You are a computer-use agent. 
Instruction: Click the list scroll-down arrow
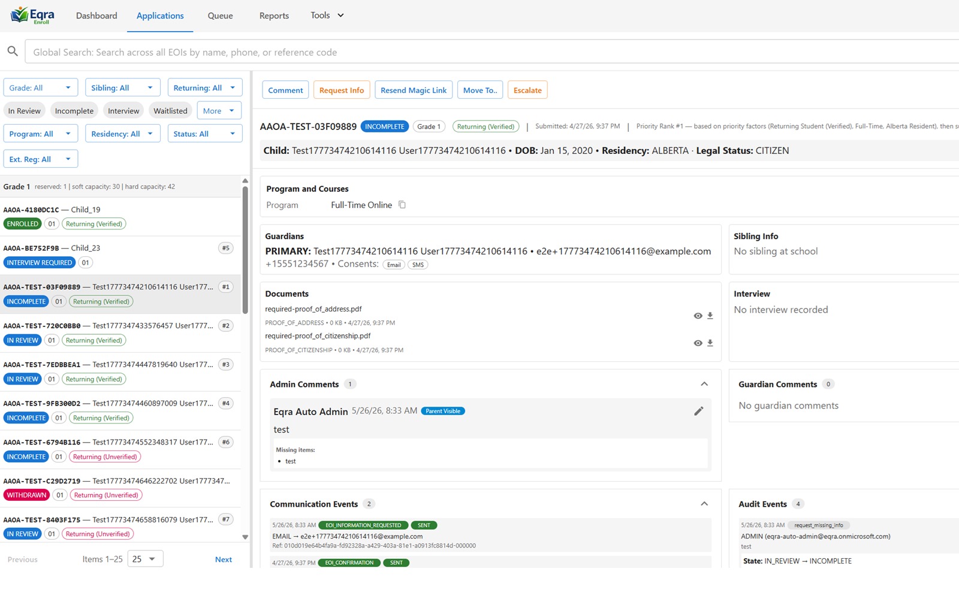[x=245, y=537]
